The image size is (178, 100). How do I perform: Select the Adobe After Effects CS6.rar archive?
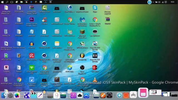(x=31, y=8)
